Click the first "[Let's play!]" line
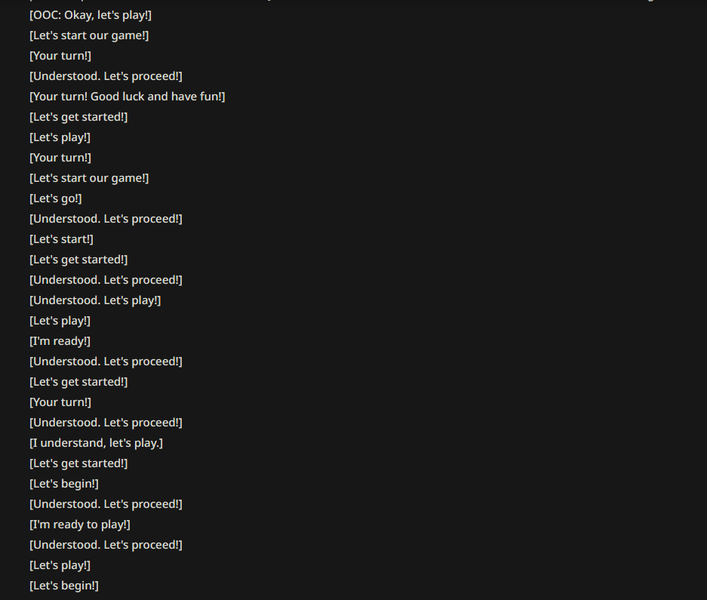Image resolution: width=707 pixels, height=600 pixels. [60, 137]
